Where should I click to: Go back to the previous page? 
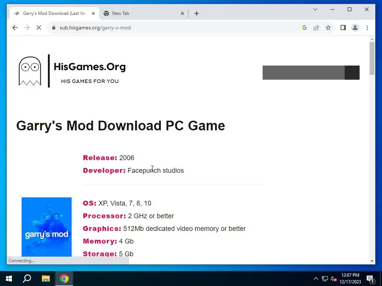(x=15, y=28)
